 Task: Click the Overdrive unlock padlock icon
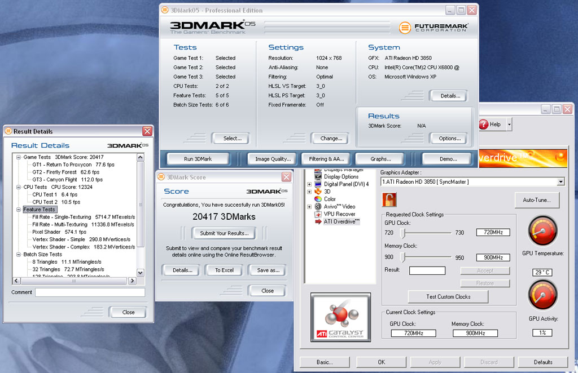tap(389, 200)
